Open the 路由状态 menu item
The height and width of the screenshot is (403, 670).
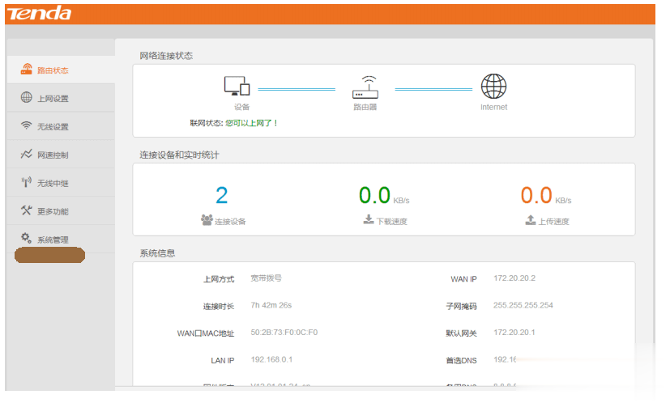click(x=61, y=70)
